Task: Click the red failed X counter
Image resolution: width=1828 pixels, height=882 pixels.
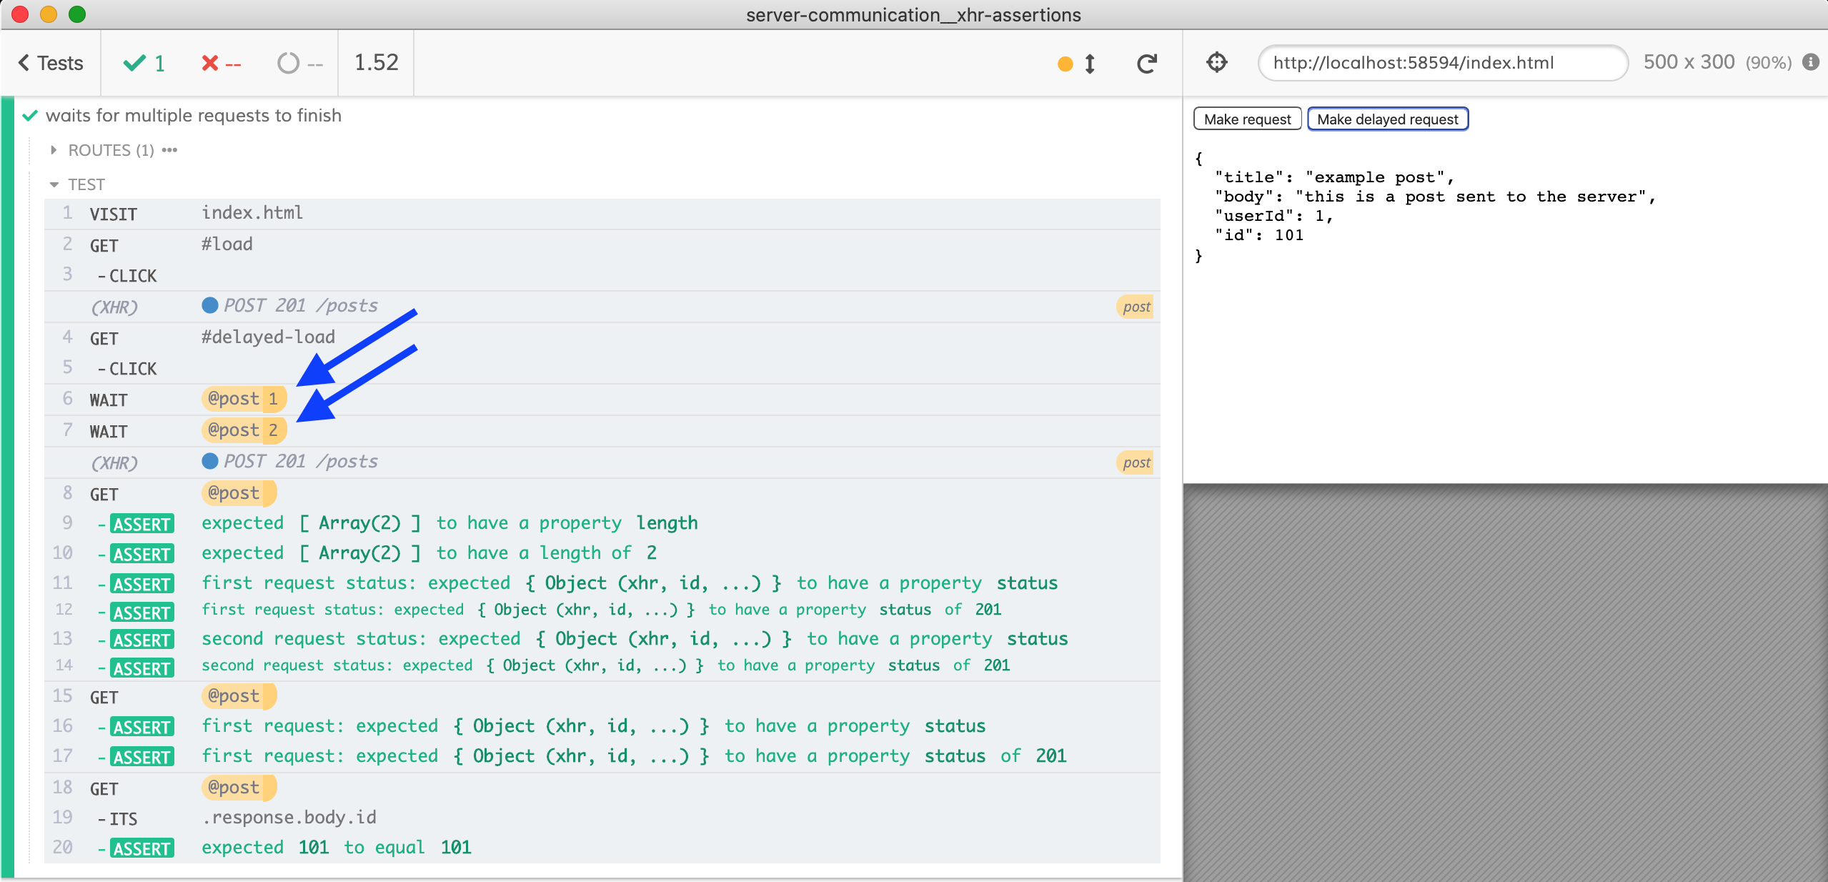Action: (x=221, y=64)
